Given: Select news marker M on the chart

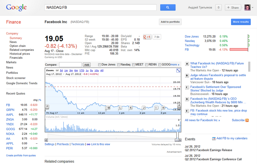Looking at the screenshot, I should click(108, 108).
